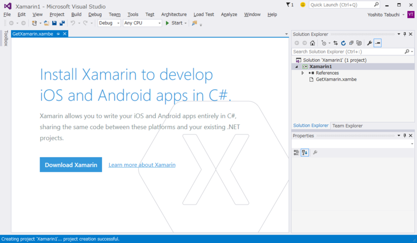Expand the References tree node
Screen dimensions: 417x243
point(303,73)
